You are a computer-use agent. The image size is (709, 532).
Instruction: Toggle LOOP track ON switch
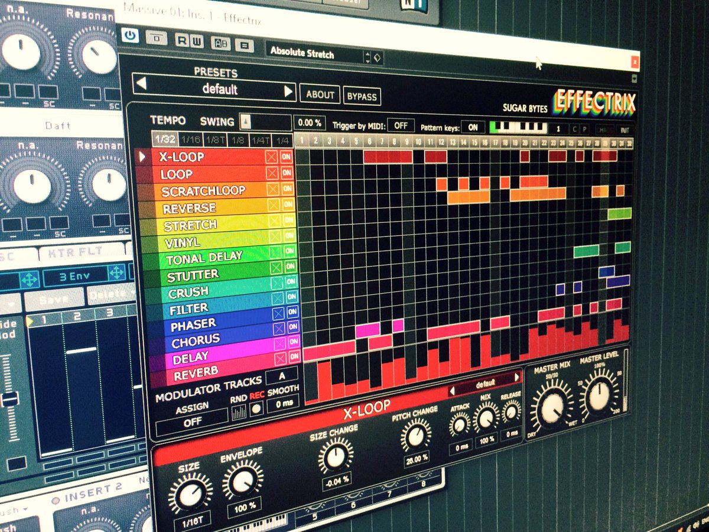[x=287, y=173]
